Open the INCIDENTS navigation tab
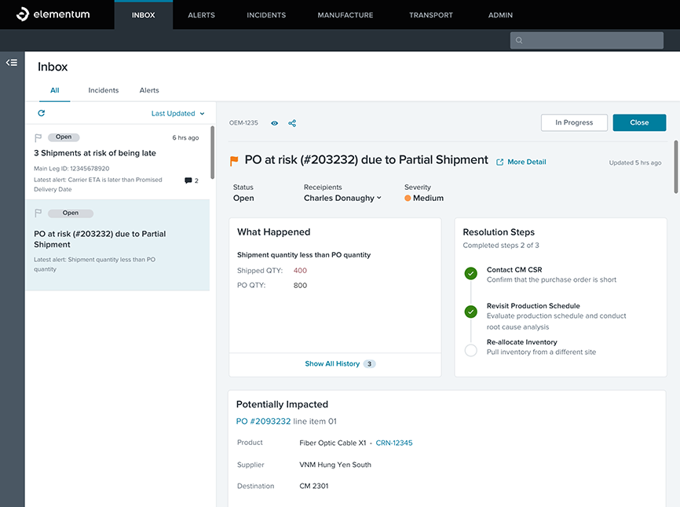 (266, 15)
